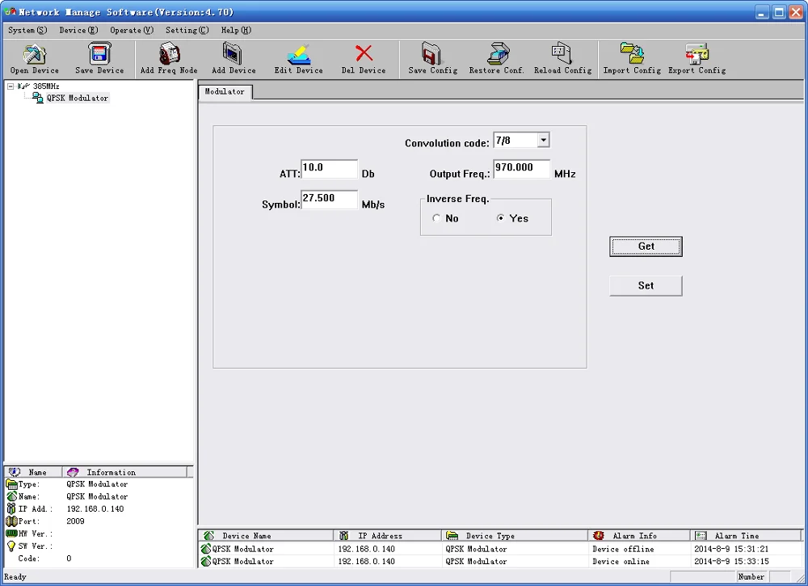Select the Yes radio for Inverse Freq.
This screenshot has height=586, width=808.
[x=500, y=218]
